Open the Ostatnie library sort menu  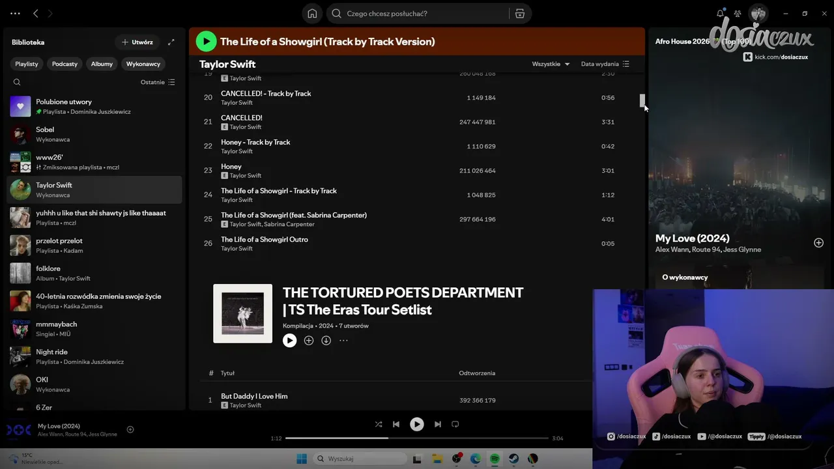(x=158, y=82)
